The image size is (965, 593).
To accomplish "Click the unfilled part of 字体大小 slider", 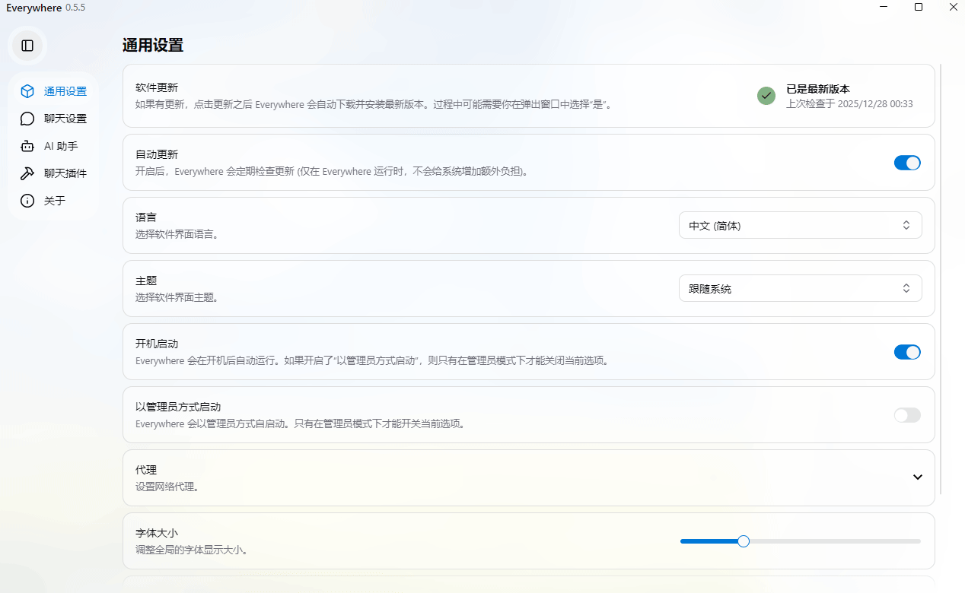I will pyautogui.click(x=835, y=541).
